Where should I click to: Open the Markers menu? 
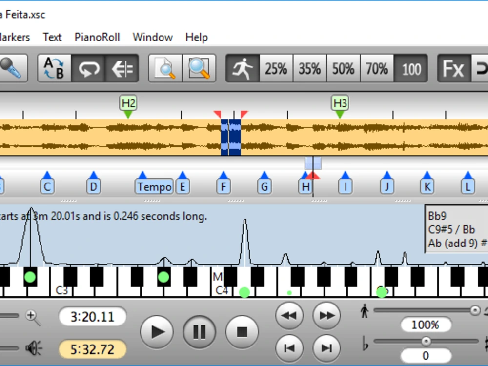tap(15, 37)
